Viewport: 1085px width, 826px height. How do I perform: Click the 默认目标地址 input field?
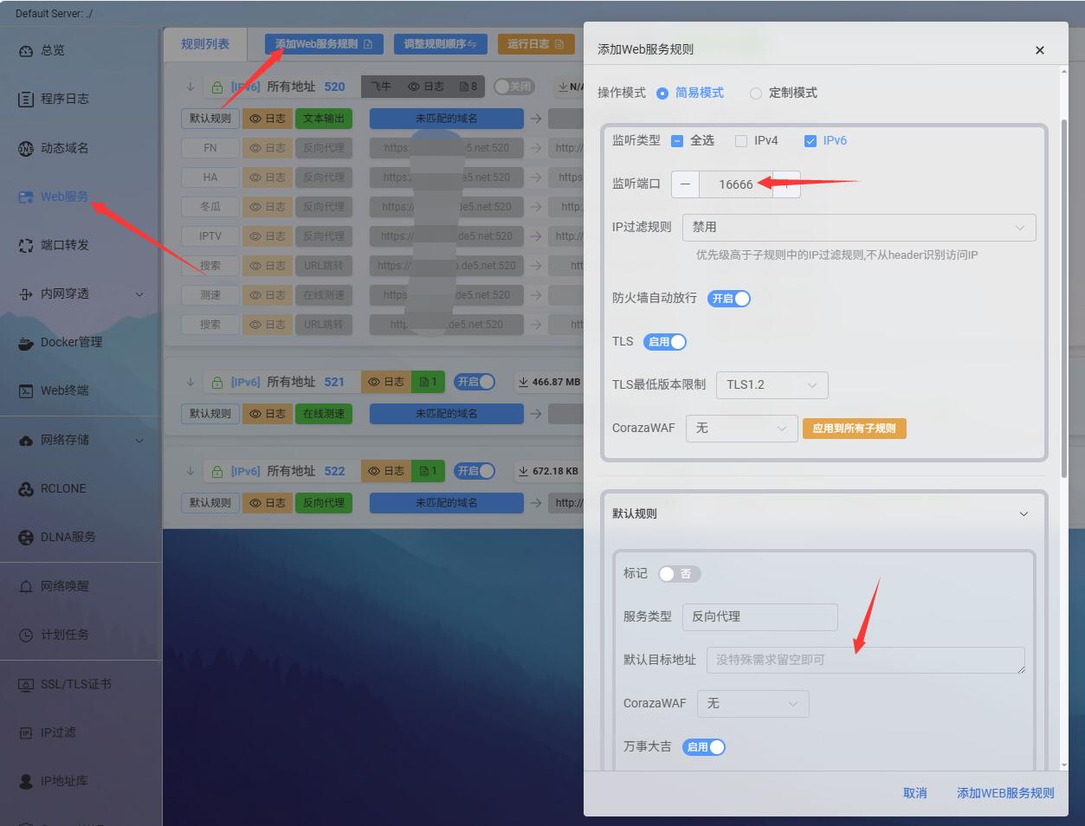point(865,660)
